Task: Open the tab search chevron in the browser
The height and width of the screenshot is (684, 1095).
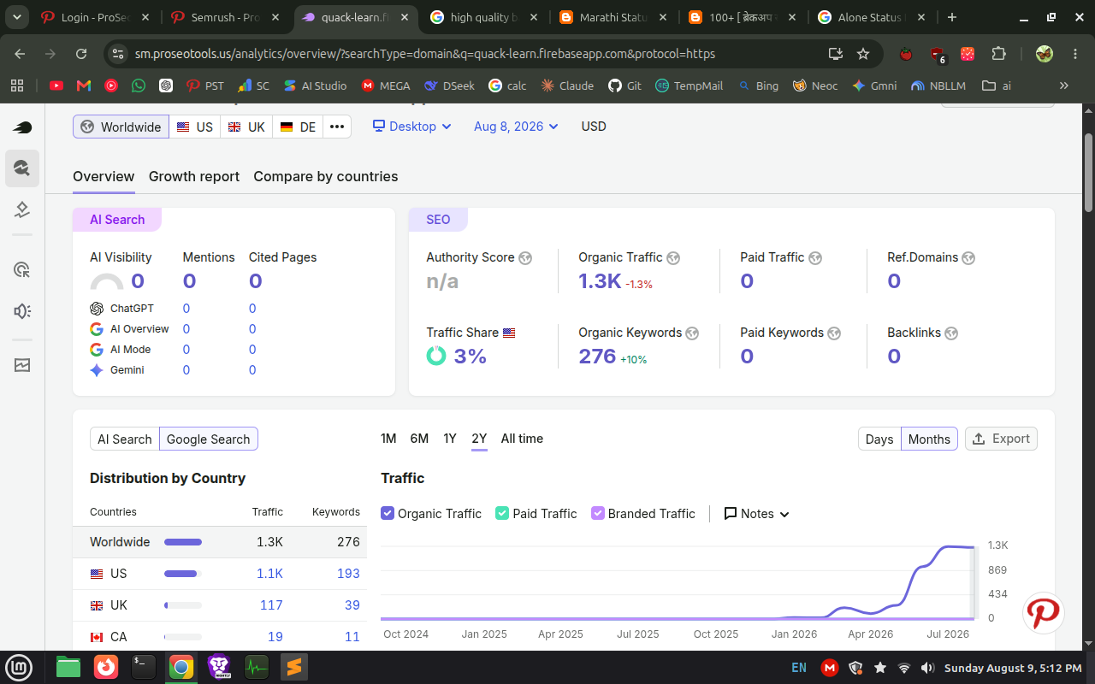Action: click(x=17, y=17)
